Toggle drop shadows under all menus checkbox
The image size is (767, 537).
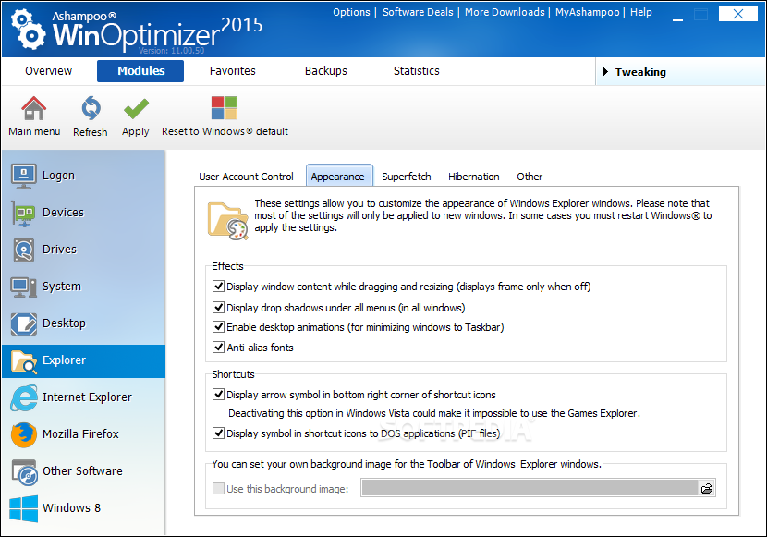218,307
